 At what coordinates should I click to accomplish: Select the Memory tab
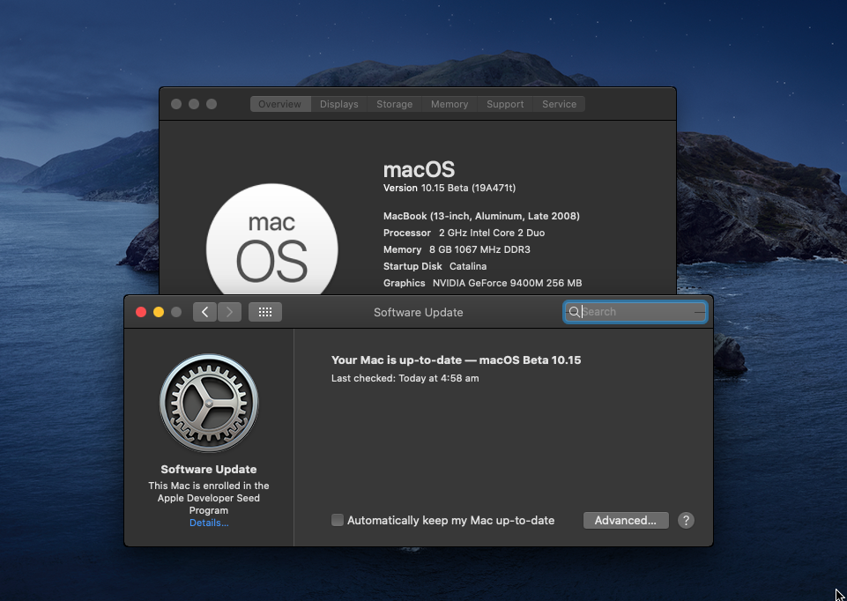click(x=450, y=104)
